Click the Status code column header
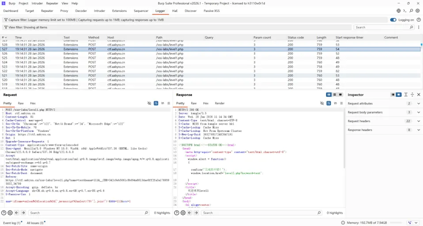Image resolution: width=423 pixels, height=226 pixels. click(296, 37)
